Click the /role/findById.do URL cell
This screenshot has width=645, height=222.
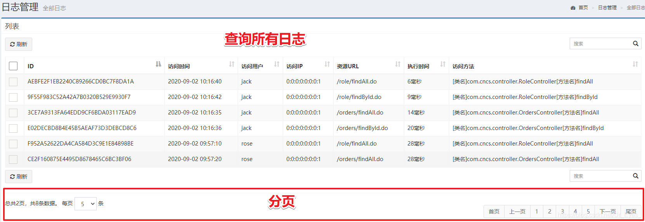click(359, 97)
